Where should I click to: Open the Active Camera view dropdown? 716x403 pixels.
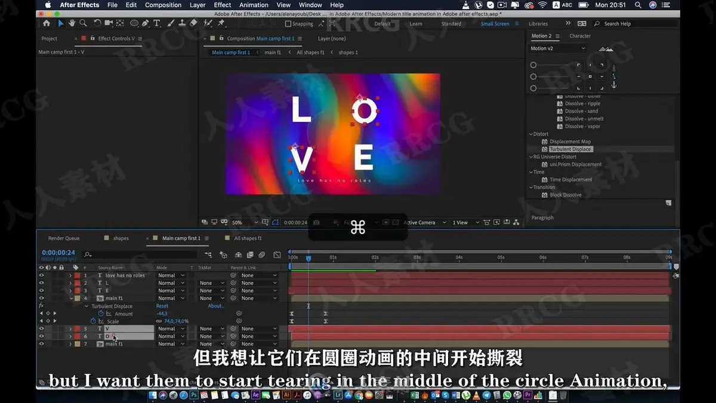click(x=425, y=223)
